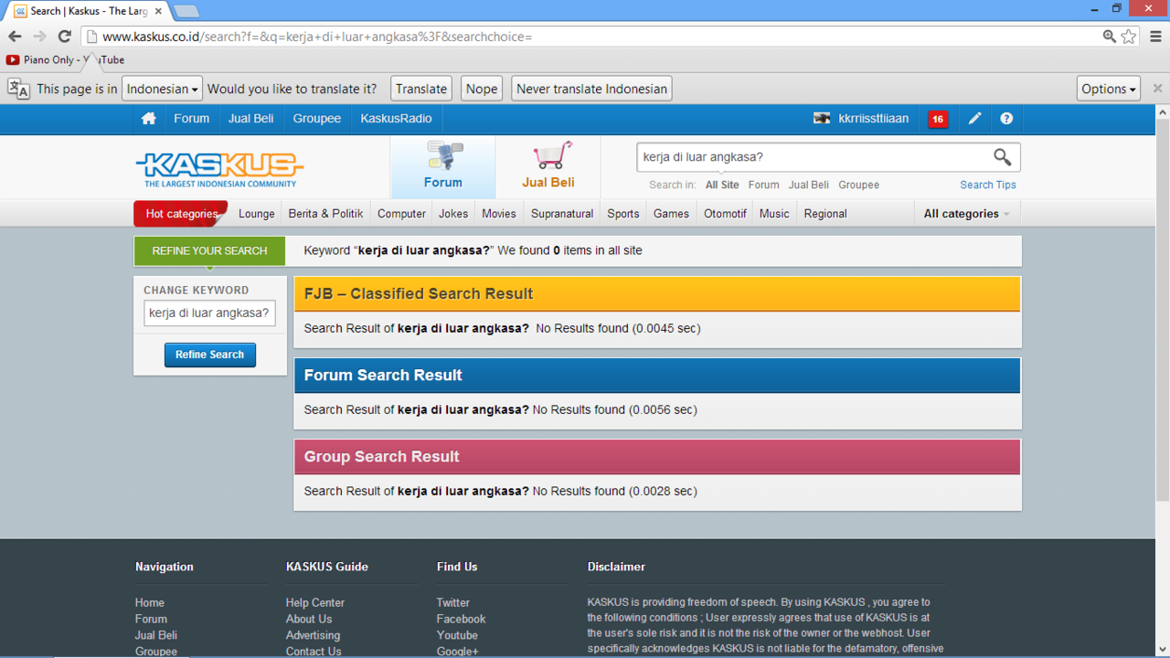Click the pencil compose icon
Viewport: 1170px width, 658px height.
coord(975,118)
